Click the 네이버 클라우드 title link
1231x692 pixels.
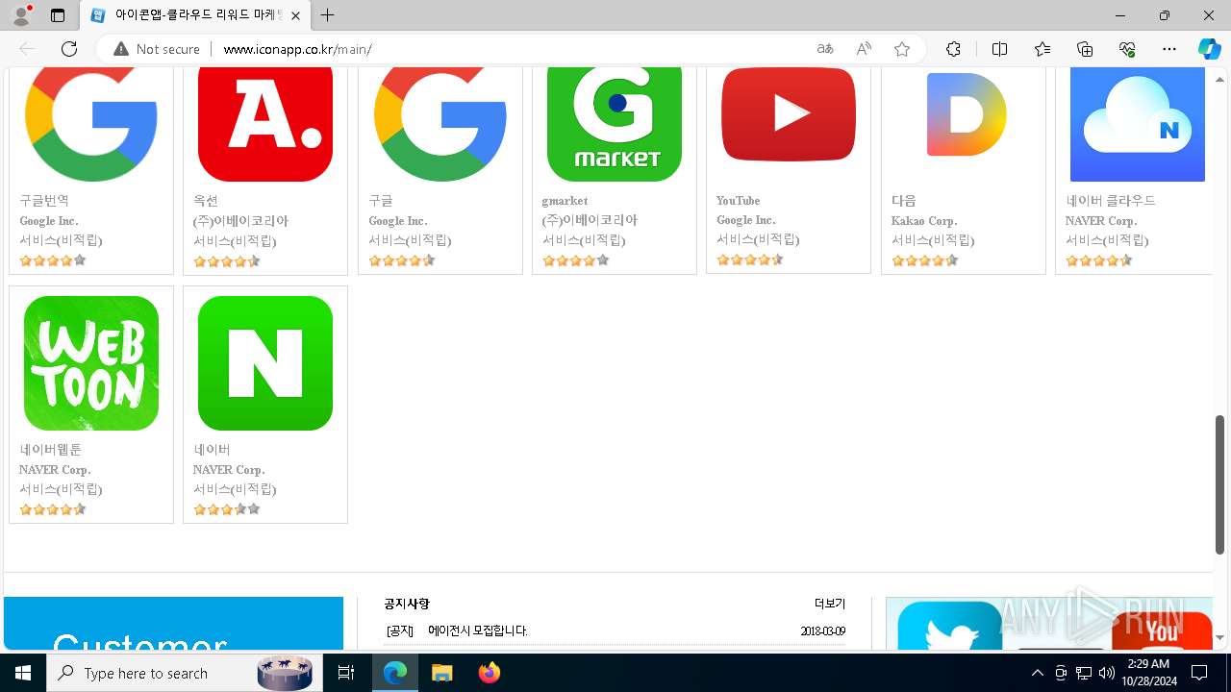pyautogui.click(x=1111, y=201)
